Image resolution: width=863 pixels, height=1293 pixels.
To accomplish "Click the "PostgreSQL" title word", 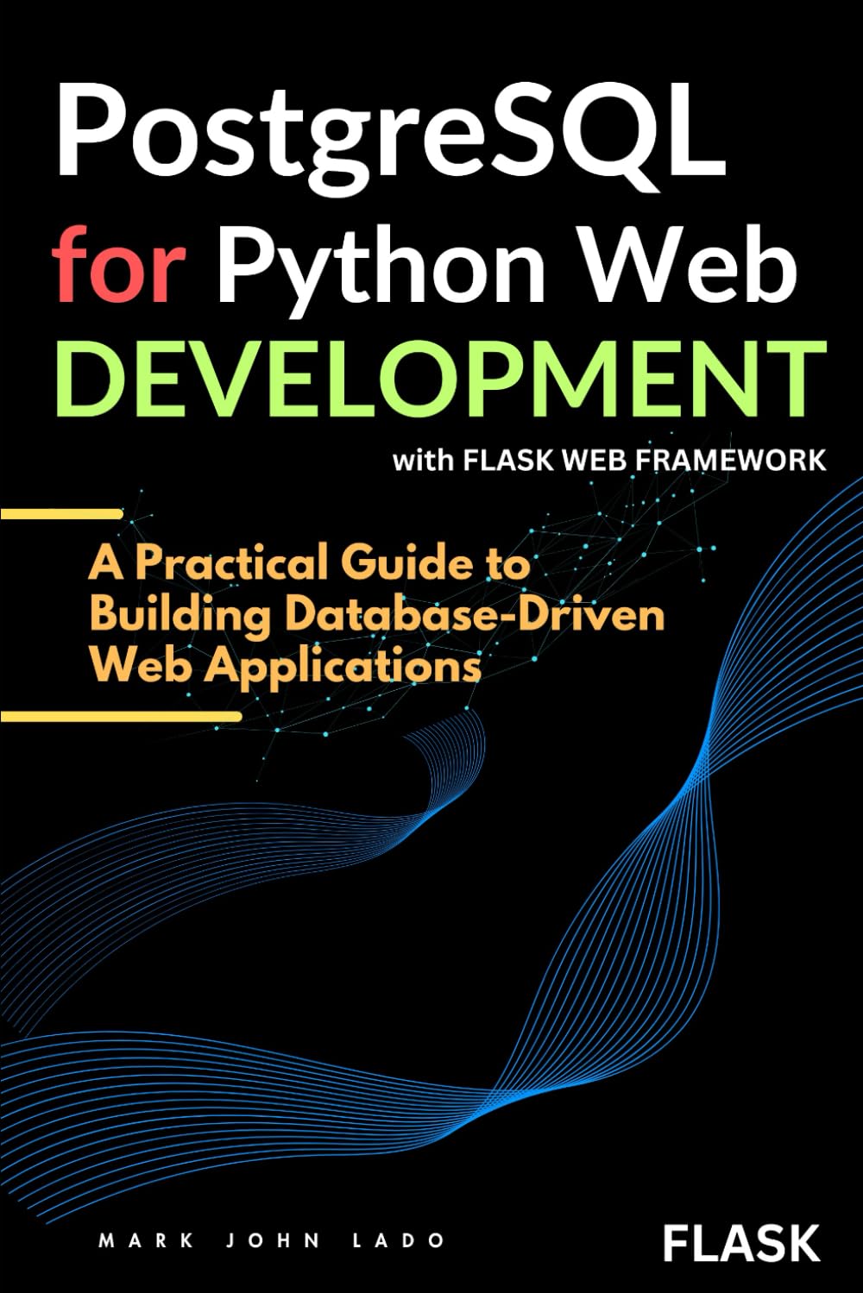I will point(390,140).
